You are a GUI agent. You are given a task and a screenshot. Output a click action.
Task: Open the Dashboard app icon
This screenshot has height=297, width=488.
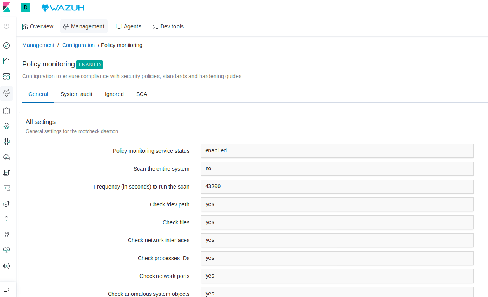(x=6, y=77)
